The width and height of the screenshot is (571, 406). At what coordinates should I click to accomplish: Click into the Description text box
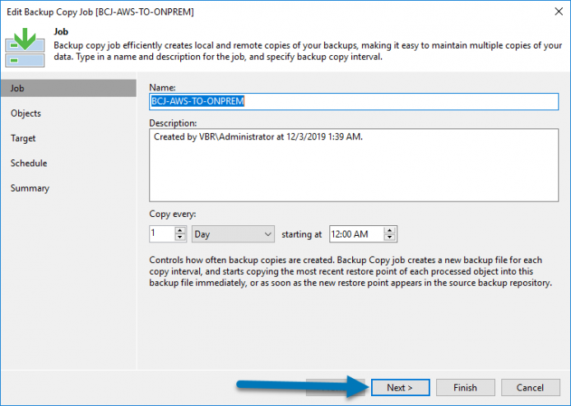click(x=354, y=165)
